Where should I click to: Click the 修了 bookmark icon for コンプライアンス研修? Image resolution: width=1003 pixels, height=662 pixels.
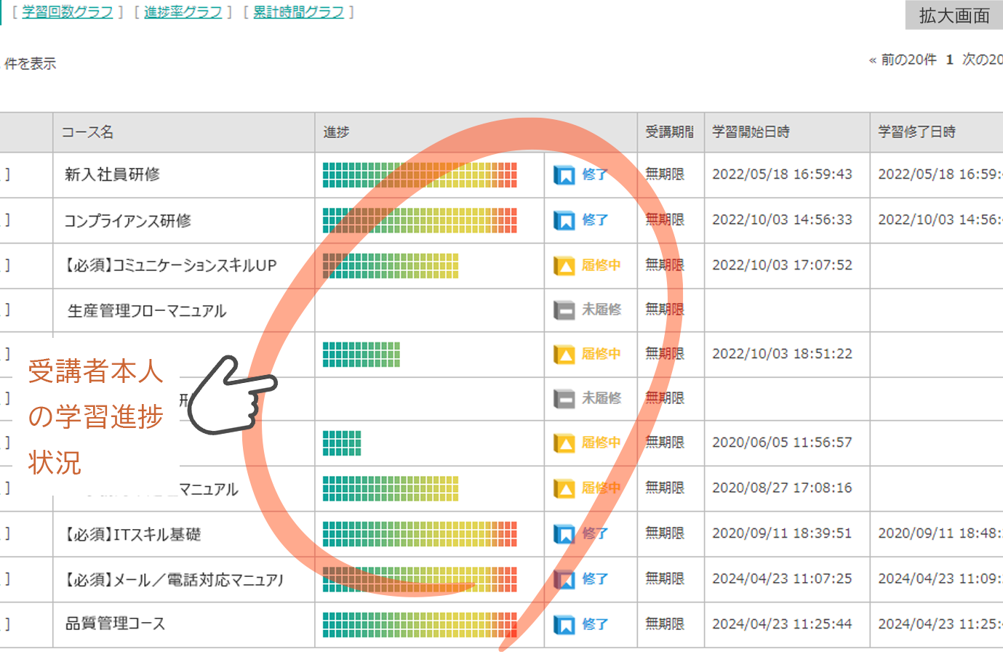(564, 220)
